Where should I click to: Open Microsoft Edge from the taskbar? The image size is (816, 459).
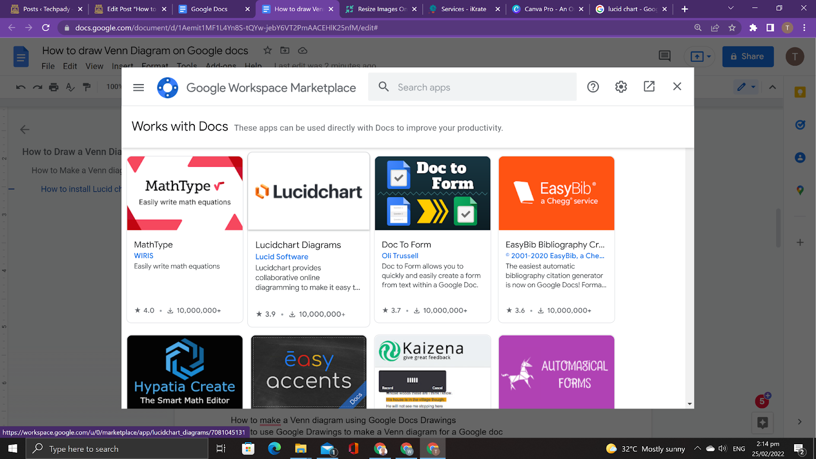[x=274, y=449]
